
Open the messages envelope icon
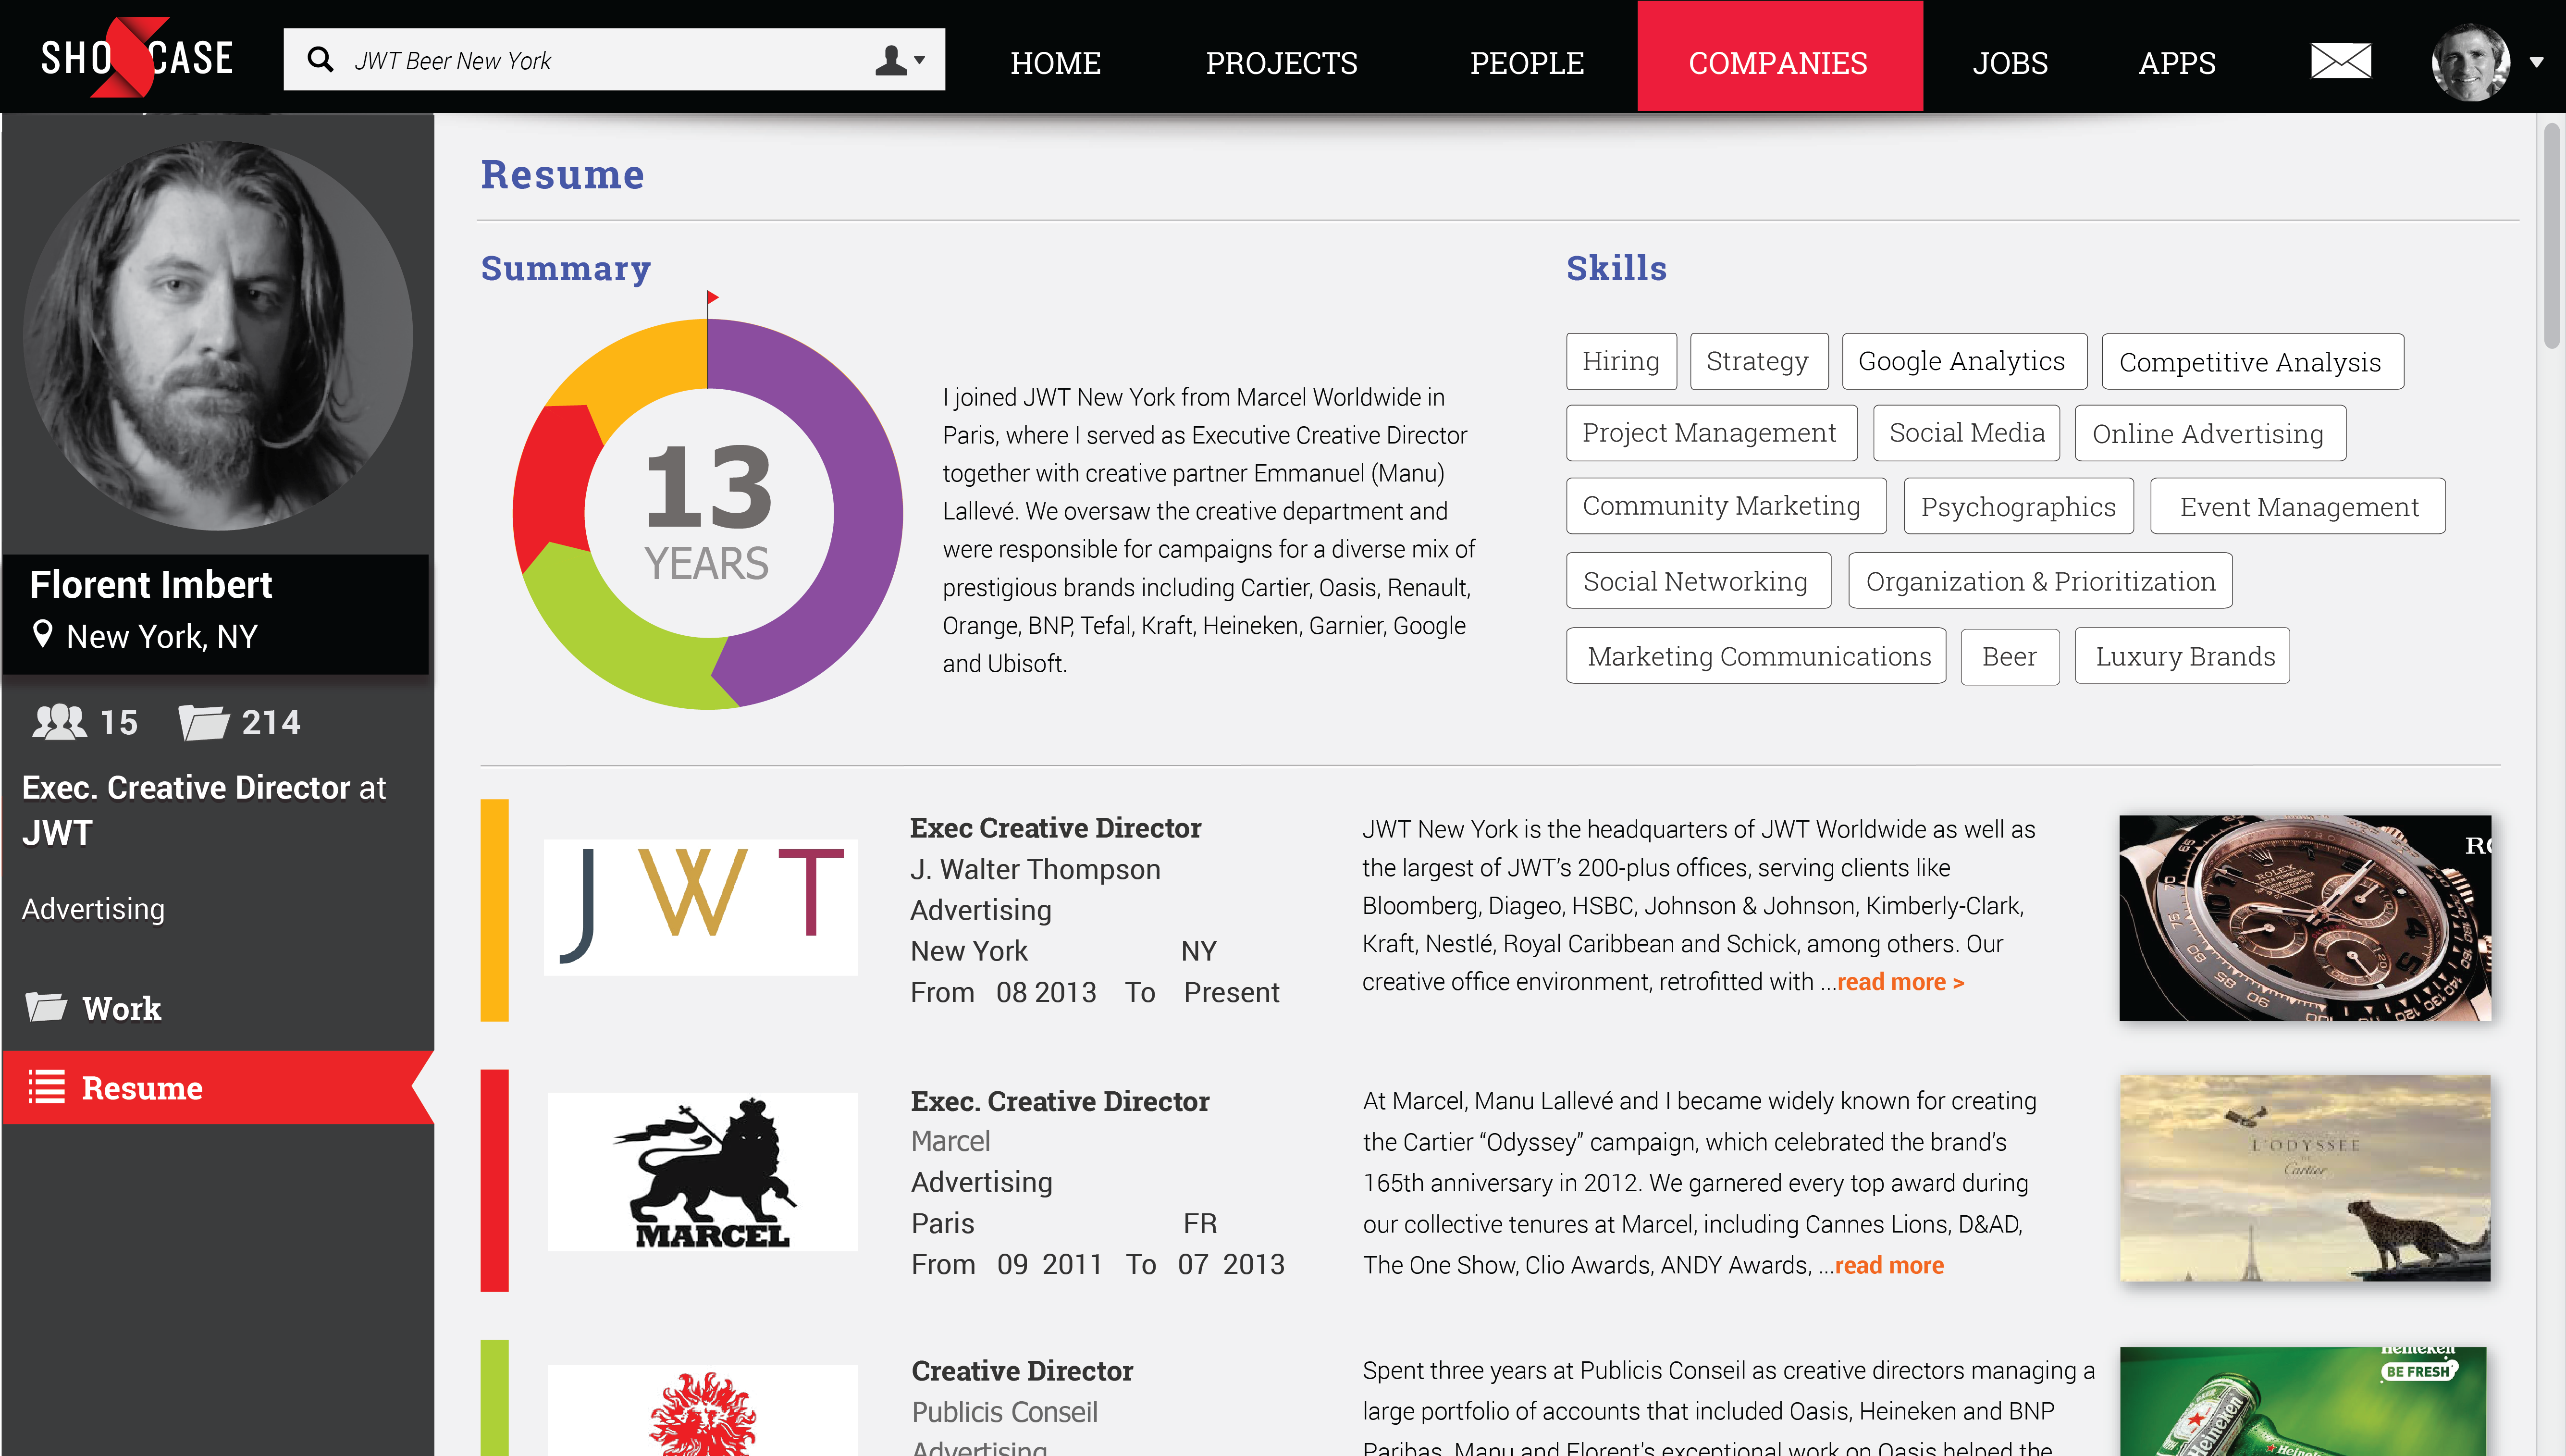click(x=2340, y=61)
